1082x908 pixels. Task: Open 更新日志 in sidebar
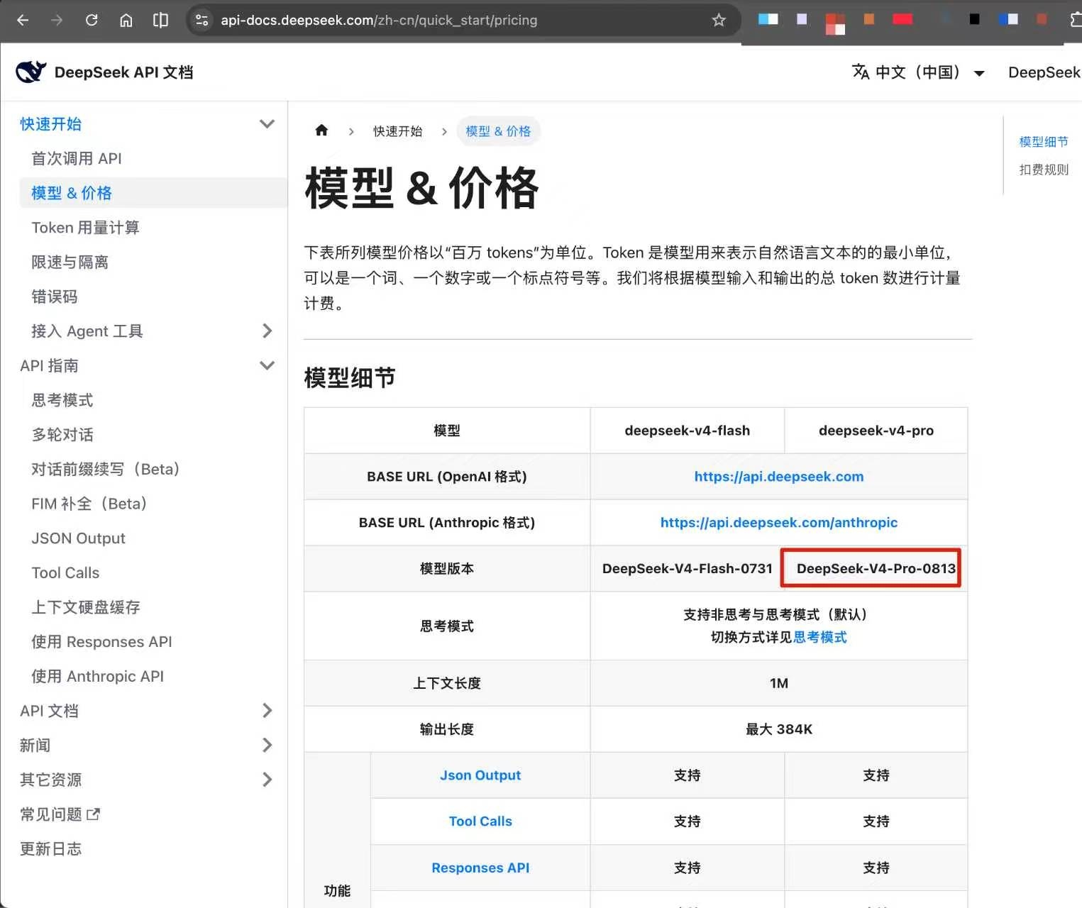point(50,848)
